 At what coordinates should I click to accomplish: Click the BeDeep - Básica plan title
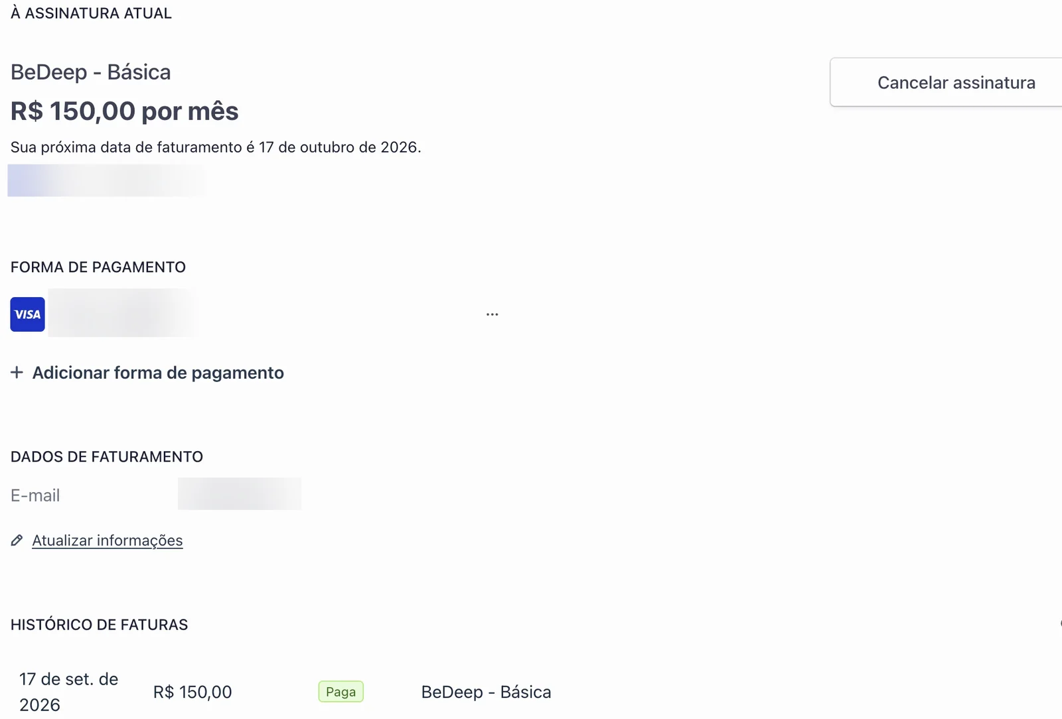point(91,72)
